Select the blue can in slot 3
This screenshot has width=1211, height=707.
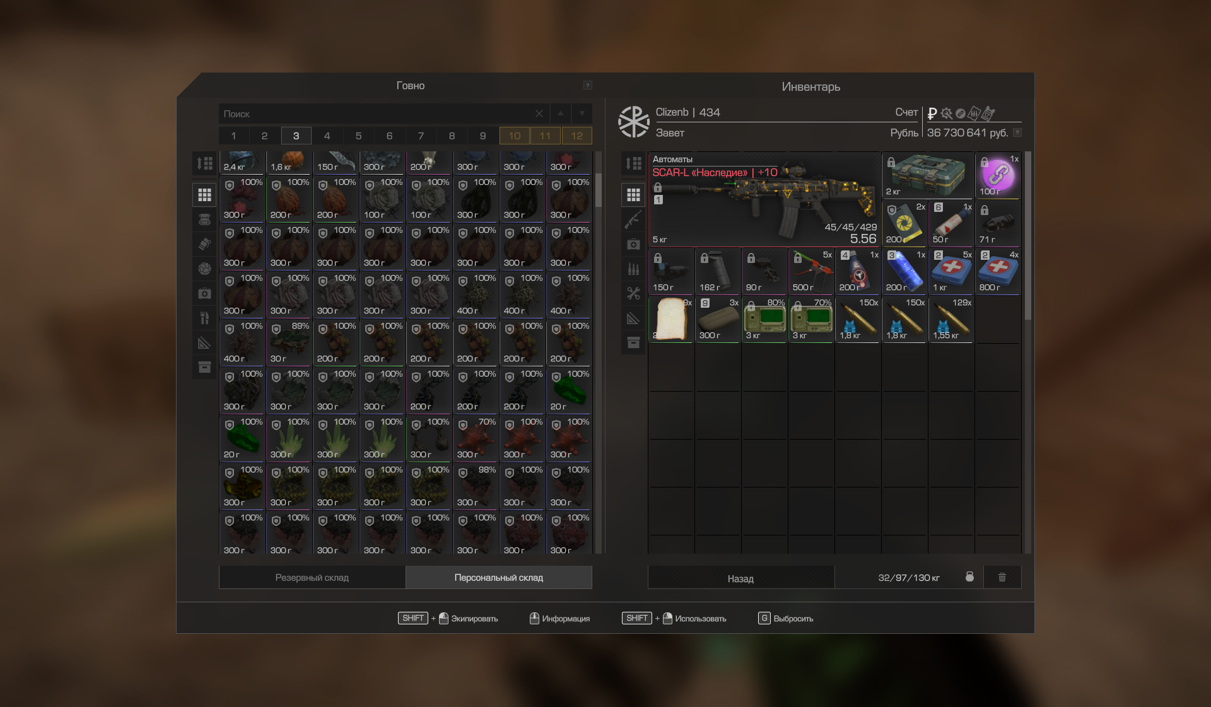pos(904,271)
